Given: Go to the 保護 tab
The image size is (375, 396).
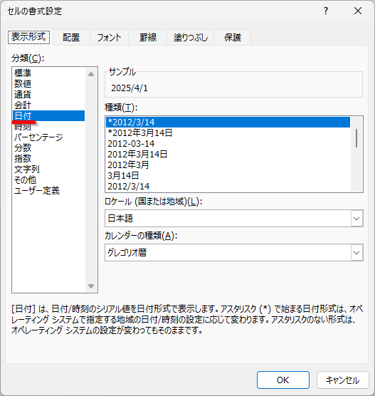Looking at the screenshot, I should coord(233,37).
